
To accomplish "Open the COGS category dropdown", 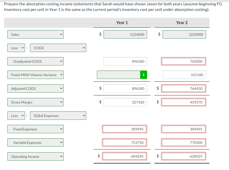I will point(58,48).
